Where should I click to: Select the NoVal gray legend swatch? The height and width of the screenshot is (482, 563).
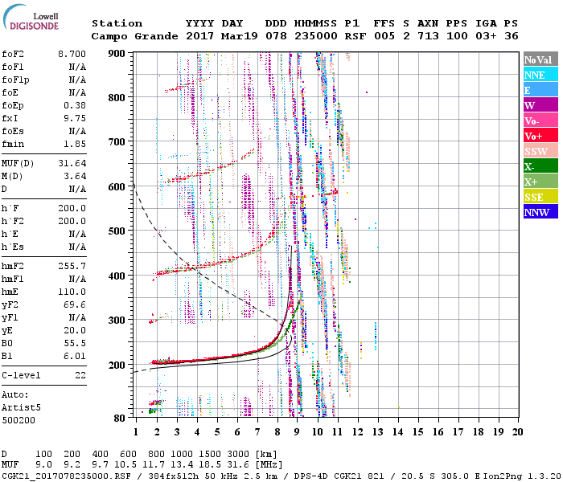pyautogui.click(x=540, y=59)
